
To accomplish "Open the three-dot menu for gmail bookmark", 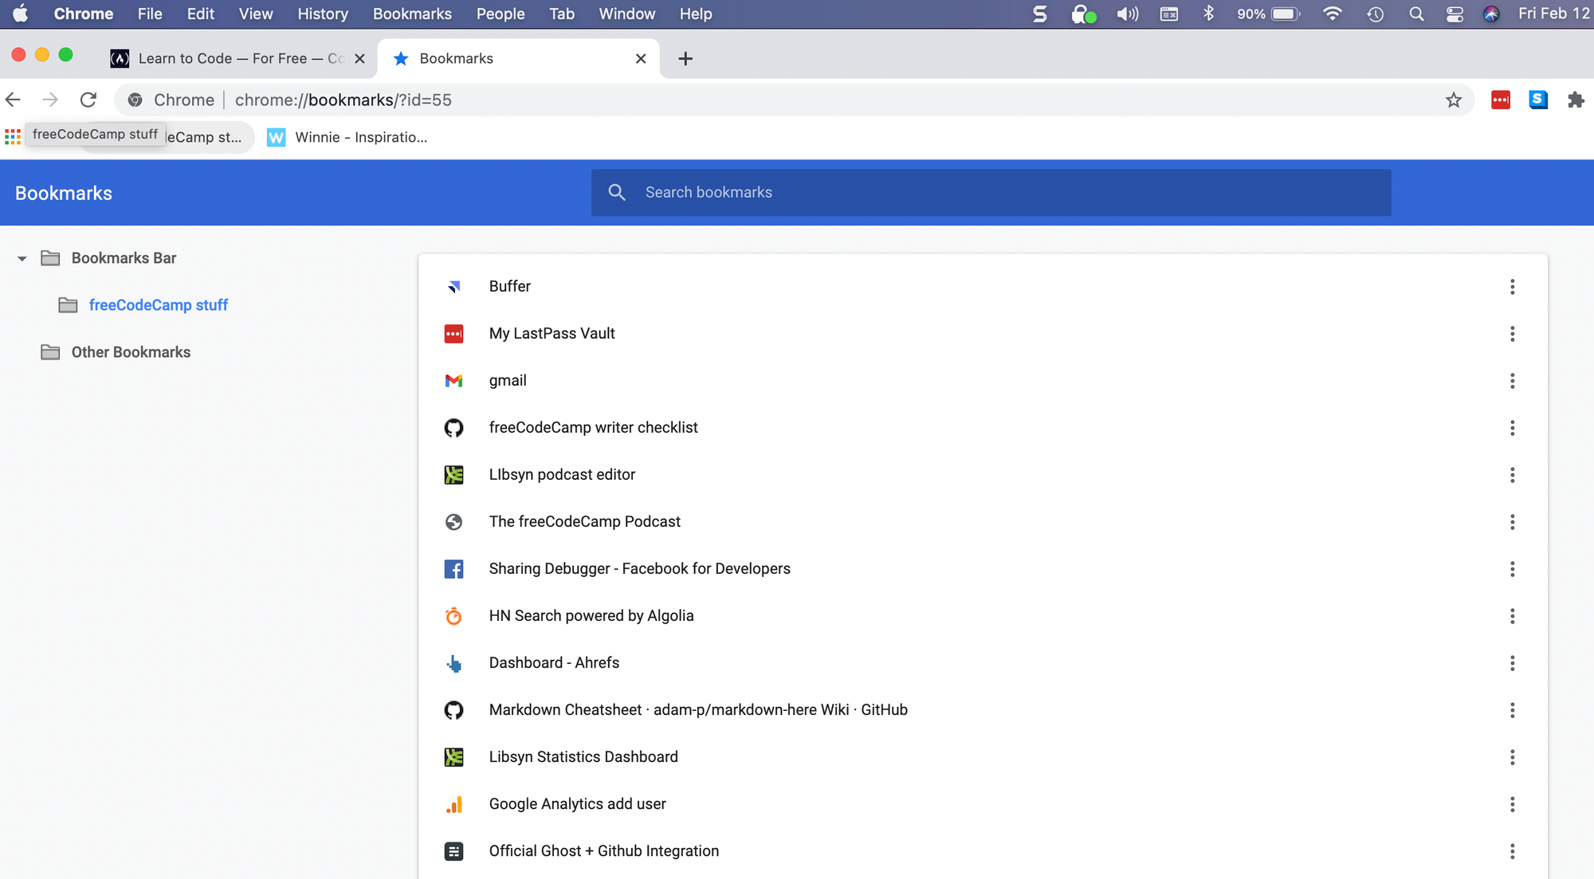I will coord(1512,381).
